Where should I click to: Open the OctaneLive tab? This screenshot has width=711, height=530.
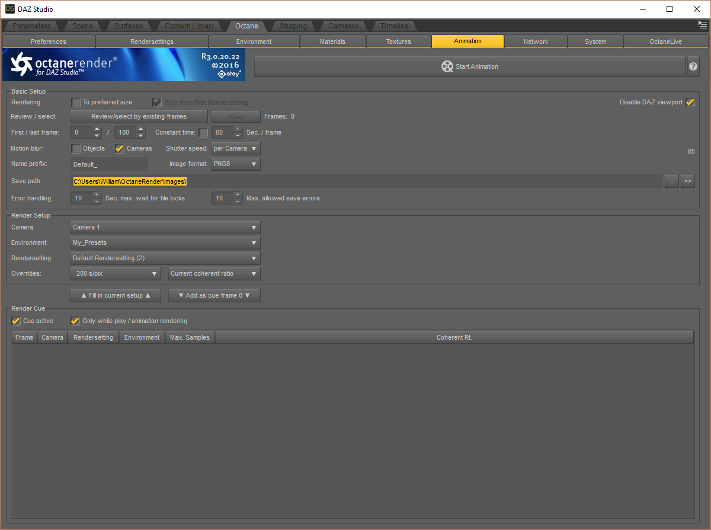[665, 41]
